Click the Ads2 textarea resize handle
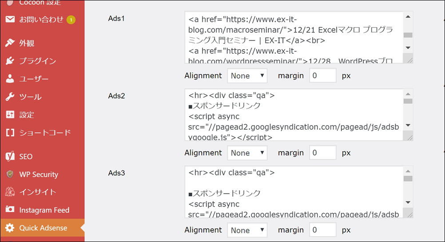Screen dimensions: 445x242 [409, 137]
